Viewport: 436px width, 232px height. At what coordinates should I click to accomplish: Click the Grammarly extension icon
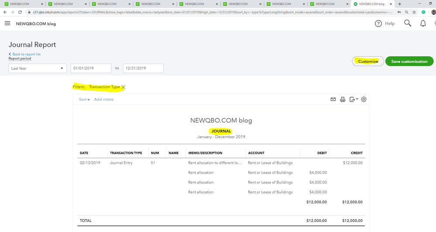[423, 12]
